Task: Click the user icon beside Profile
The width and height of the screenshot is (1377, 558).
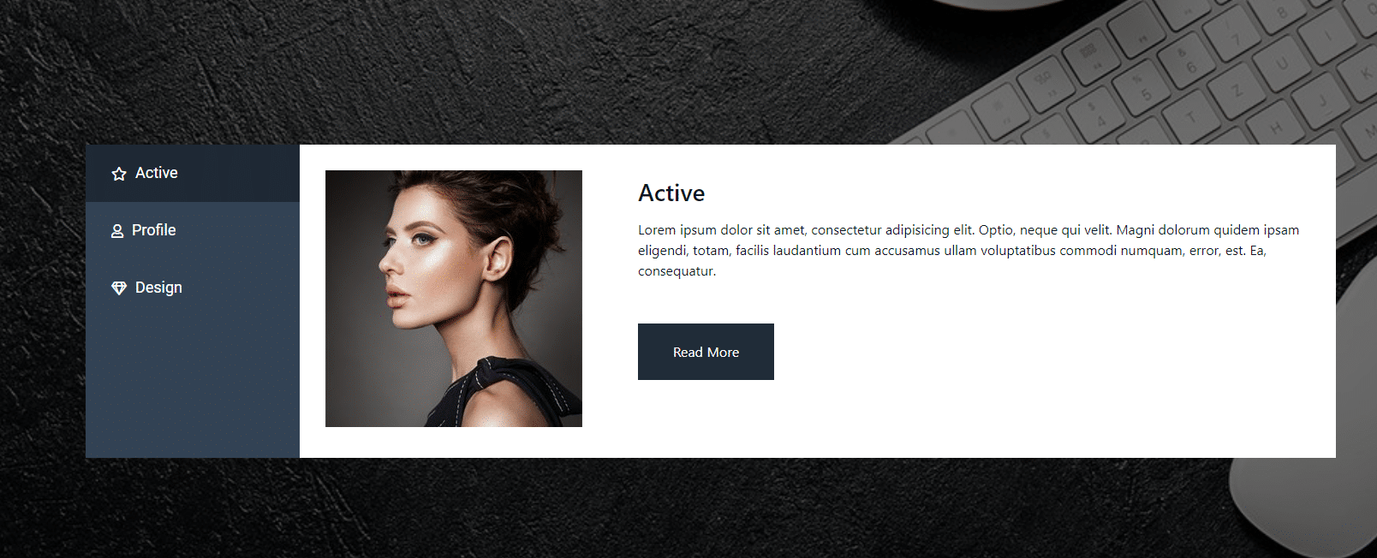Action: tap(117, 231)
